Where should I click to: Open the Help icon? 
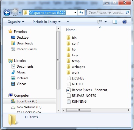click(125, 22)
